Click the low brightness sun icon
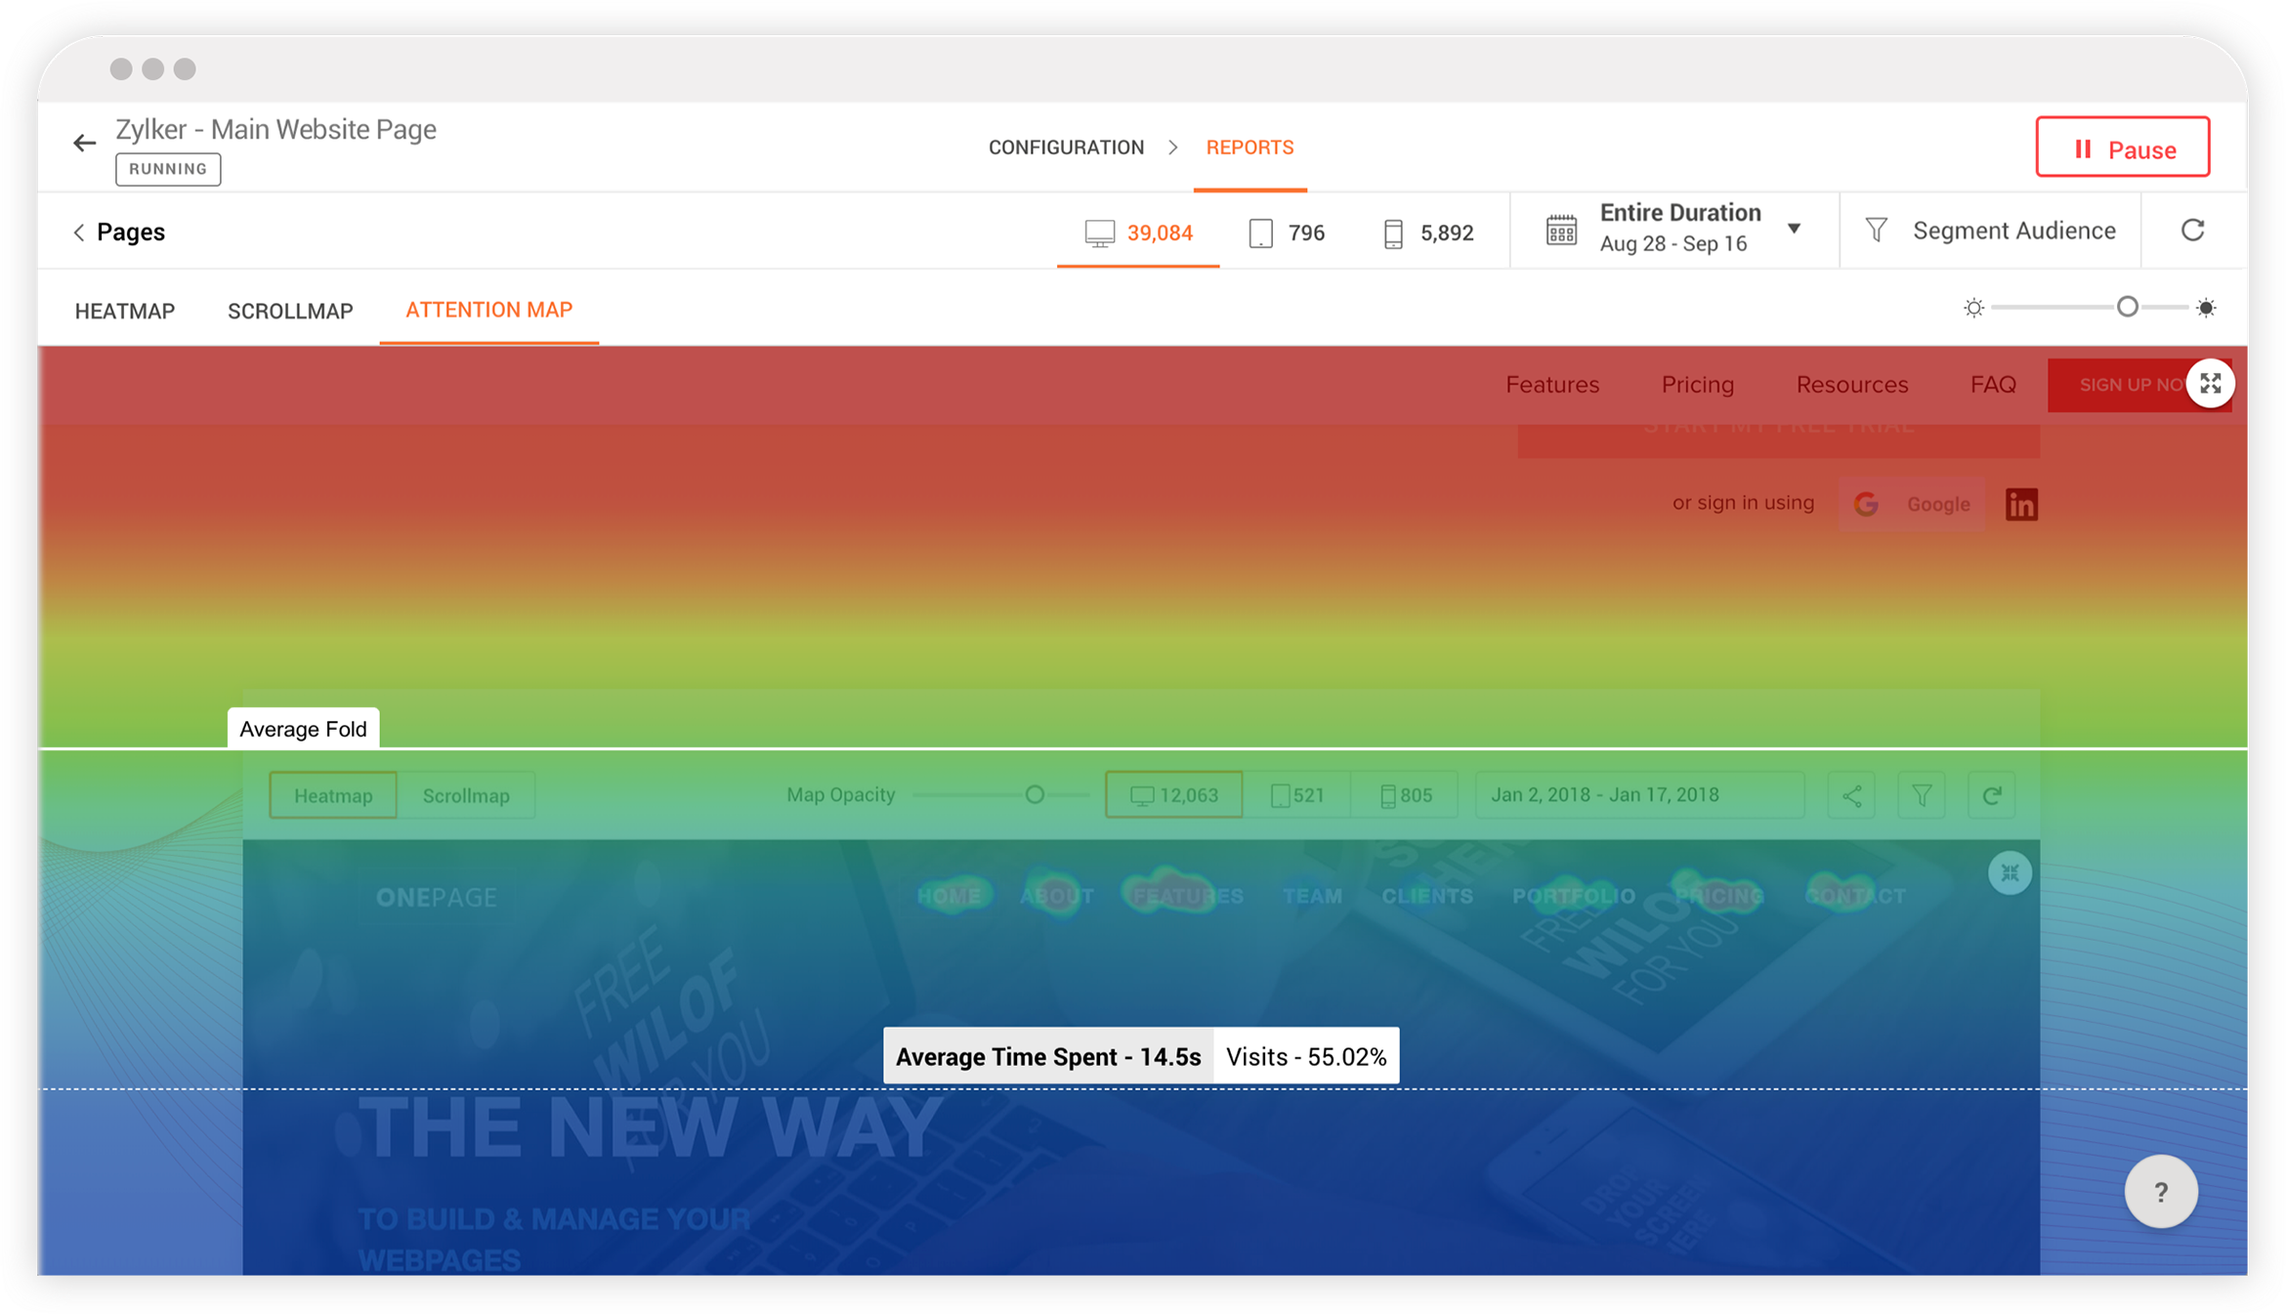Screen dimensions: 2286x1314 coord(1973,308)
